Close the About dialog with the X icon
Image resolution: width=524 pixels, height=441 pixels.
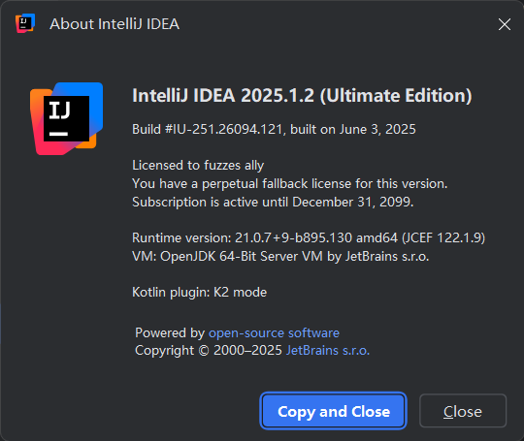pos(505,24)
